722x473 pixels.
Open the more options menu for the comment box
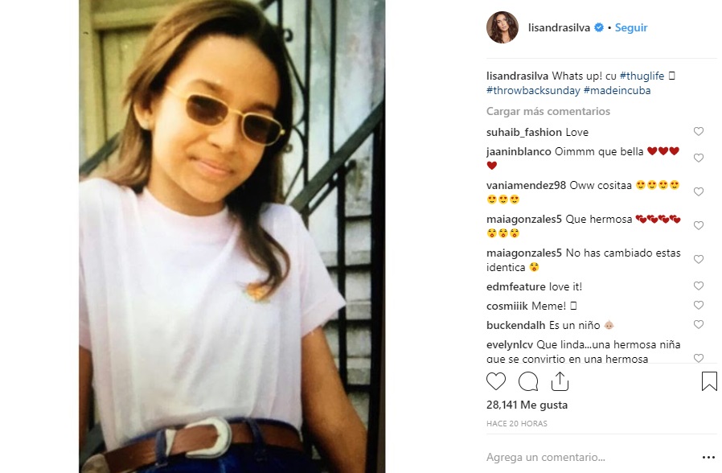coord(708,457)
